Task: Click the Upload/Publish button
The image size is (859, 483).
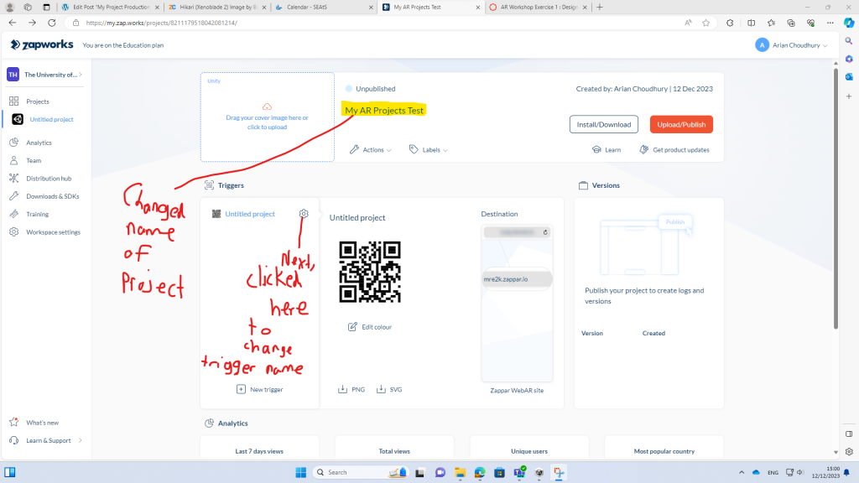Action: (x=680, y=124)
